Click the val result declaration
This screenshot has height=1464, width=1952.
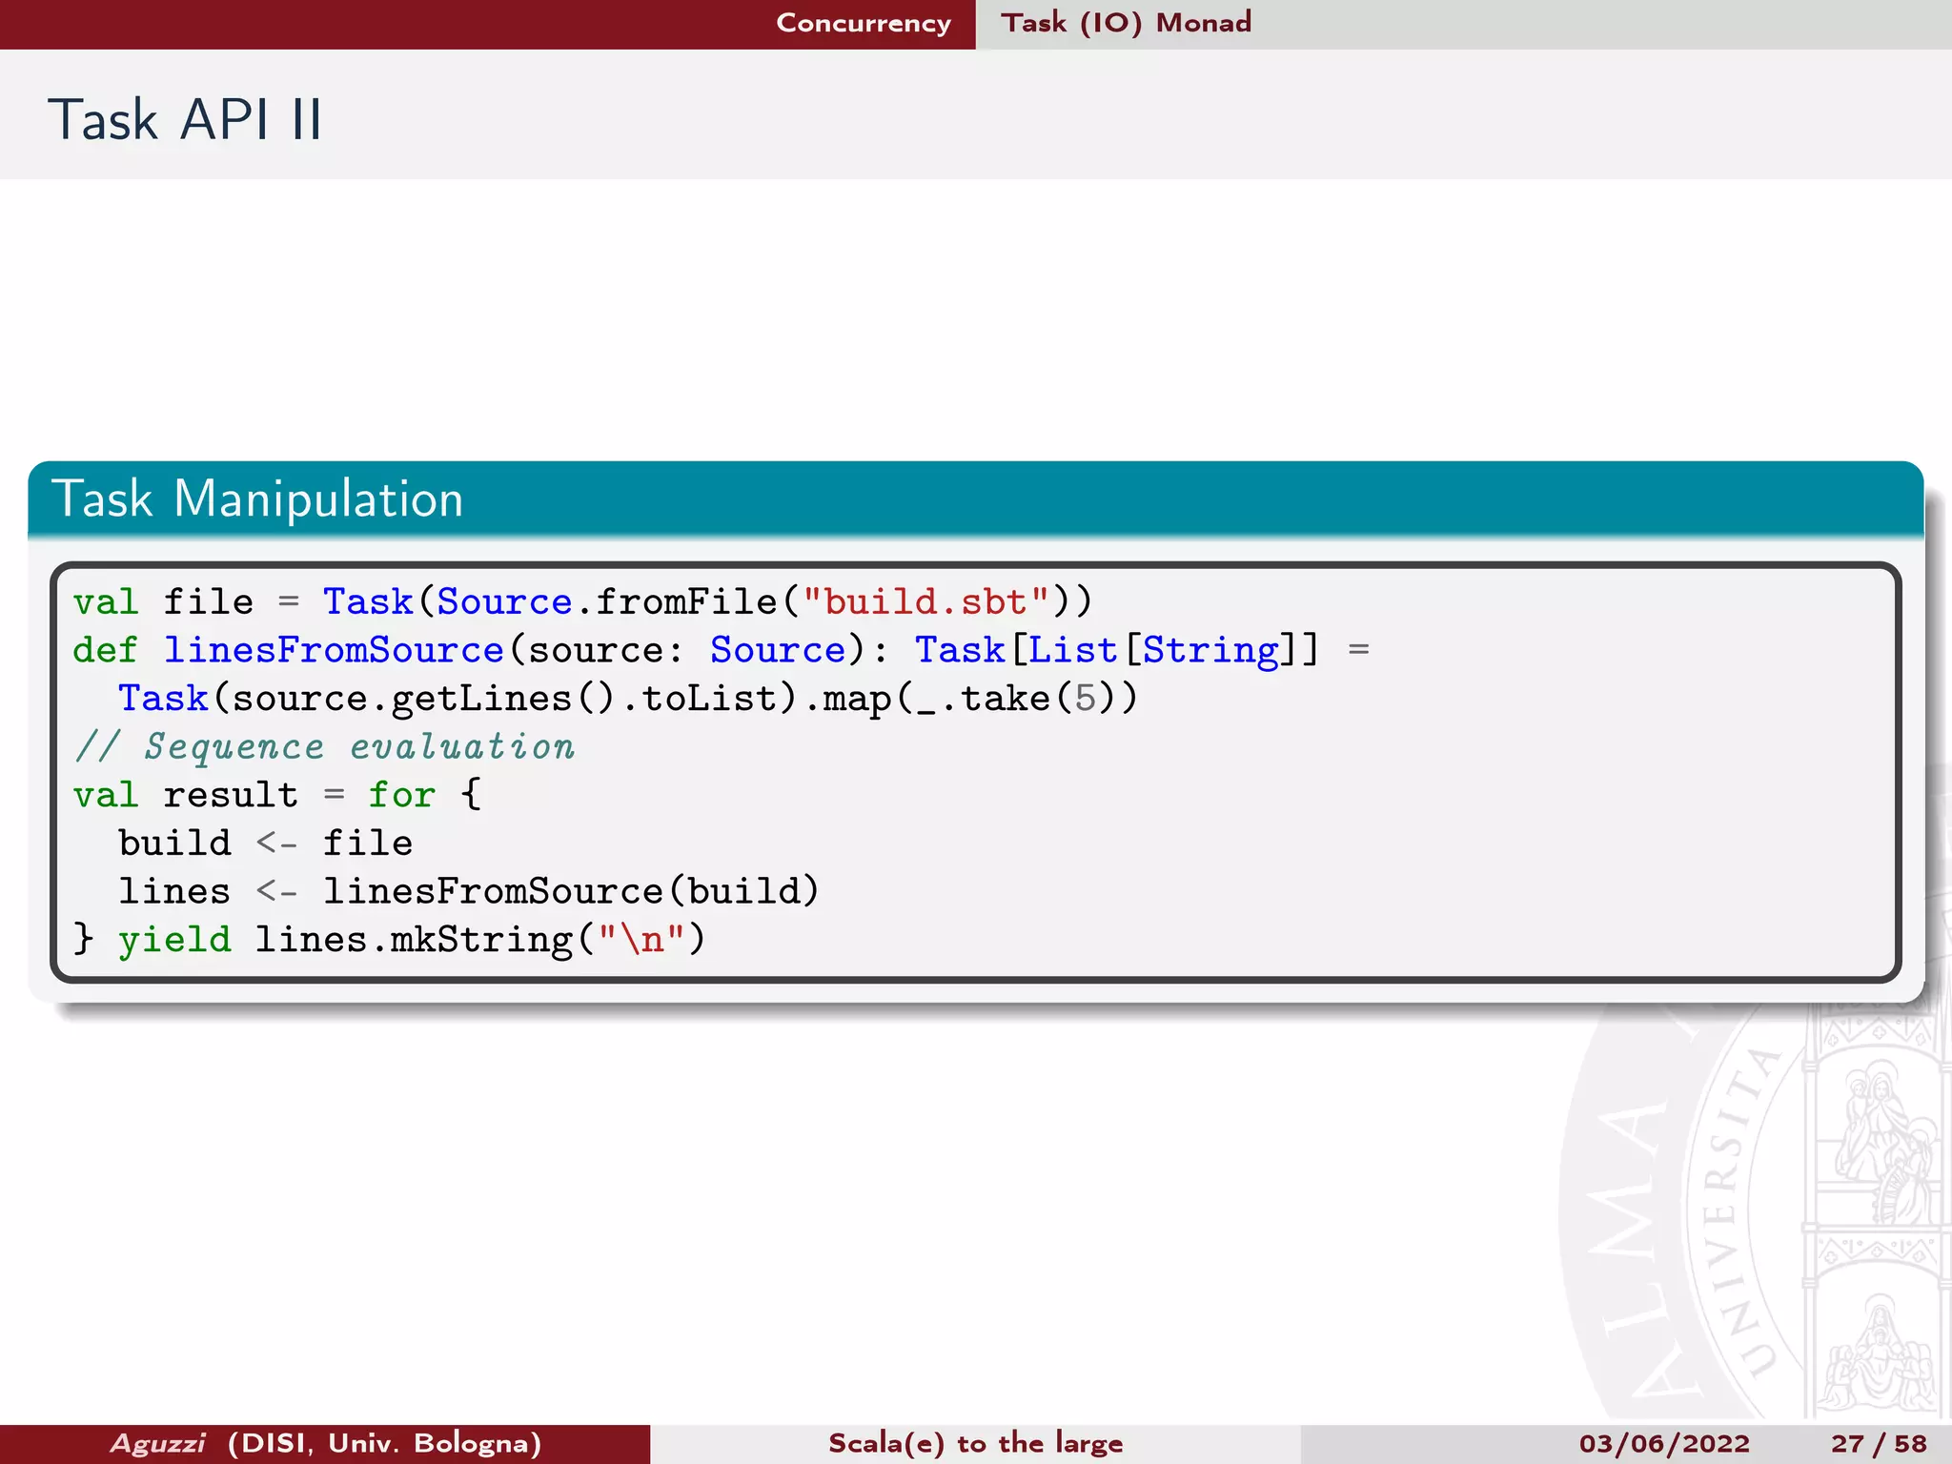pos(185,795)
